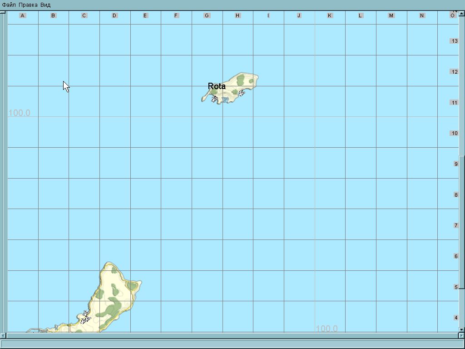Click the vertical scrollbar up arrow
Image resolution: width=465 pixels, height=349 pixels.
pyautogui.click(x=462, y=13)
